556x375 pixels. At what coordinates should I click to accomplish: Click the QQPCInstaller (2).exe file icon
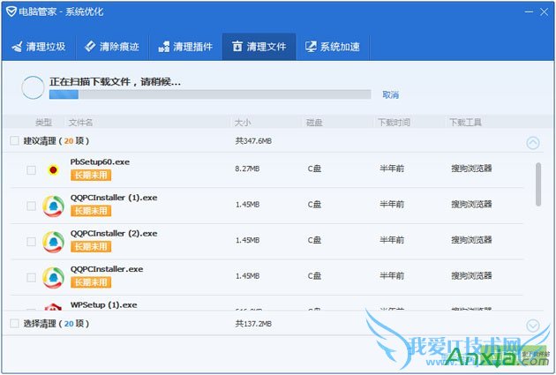coord(54,241)
